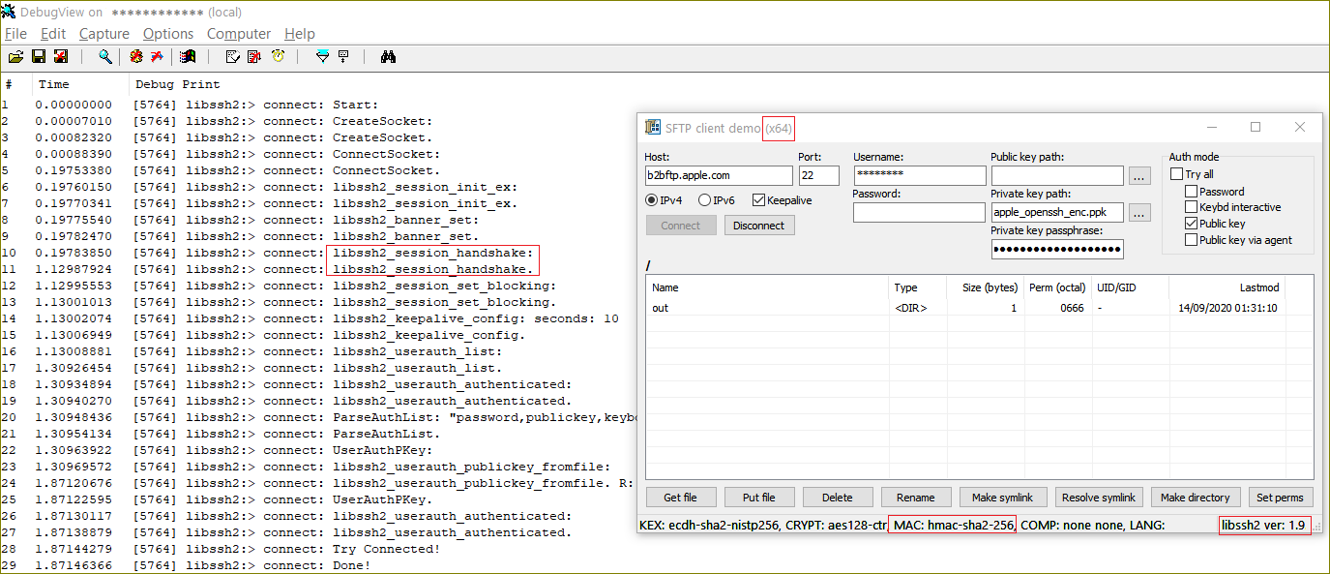This screenshot has height=574, width=1330.
Task: Uncheck the Public key checkbox
Action: tap(1192, 224)
